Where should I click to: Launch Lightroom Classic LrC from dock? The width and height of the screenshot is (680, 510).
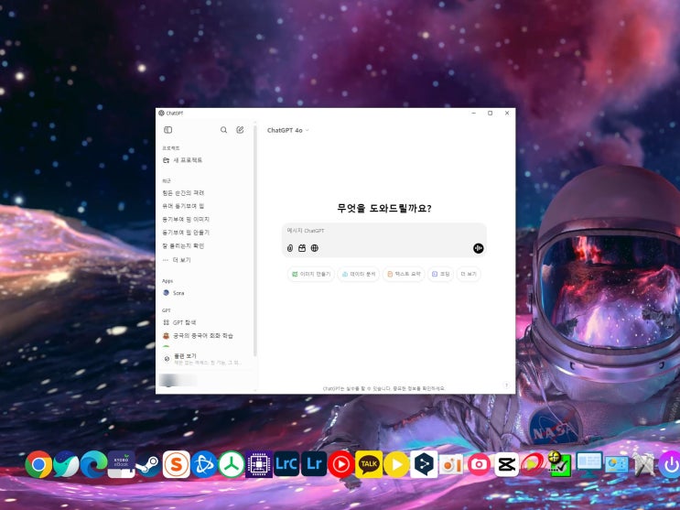(286, 464)
